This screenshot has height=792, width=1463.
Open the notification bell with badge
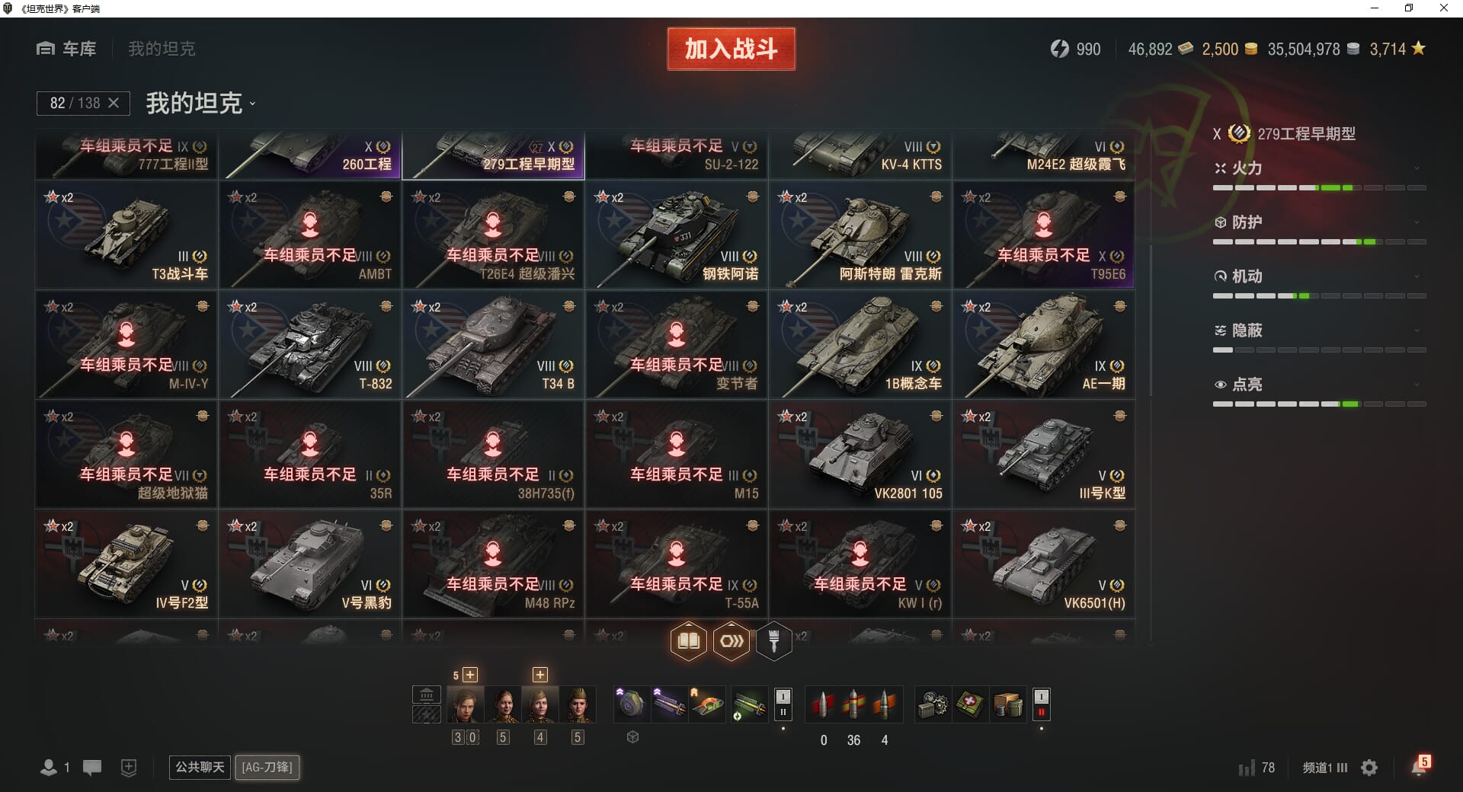pos(1420,766)
